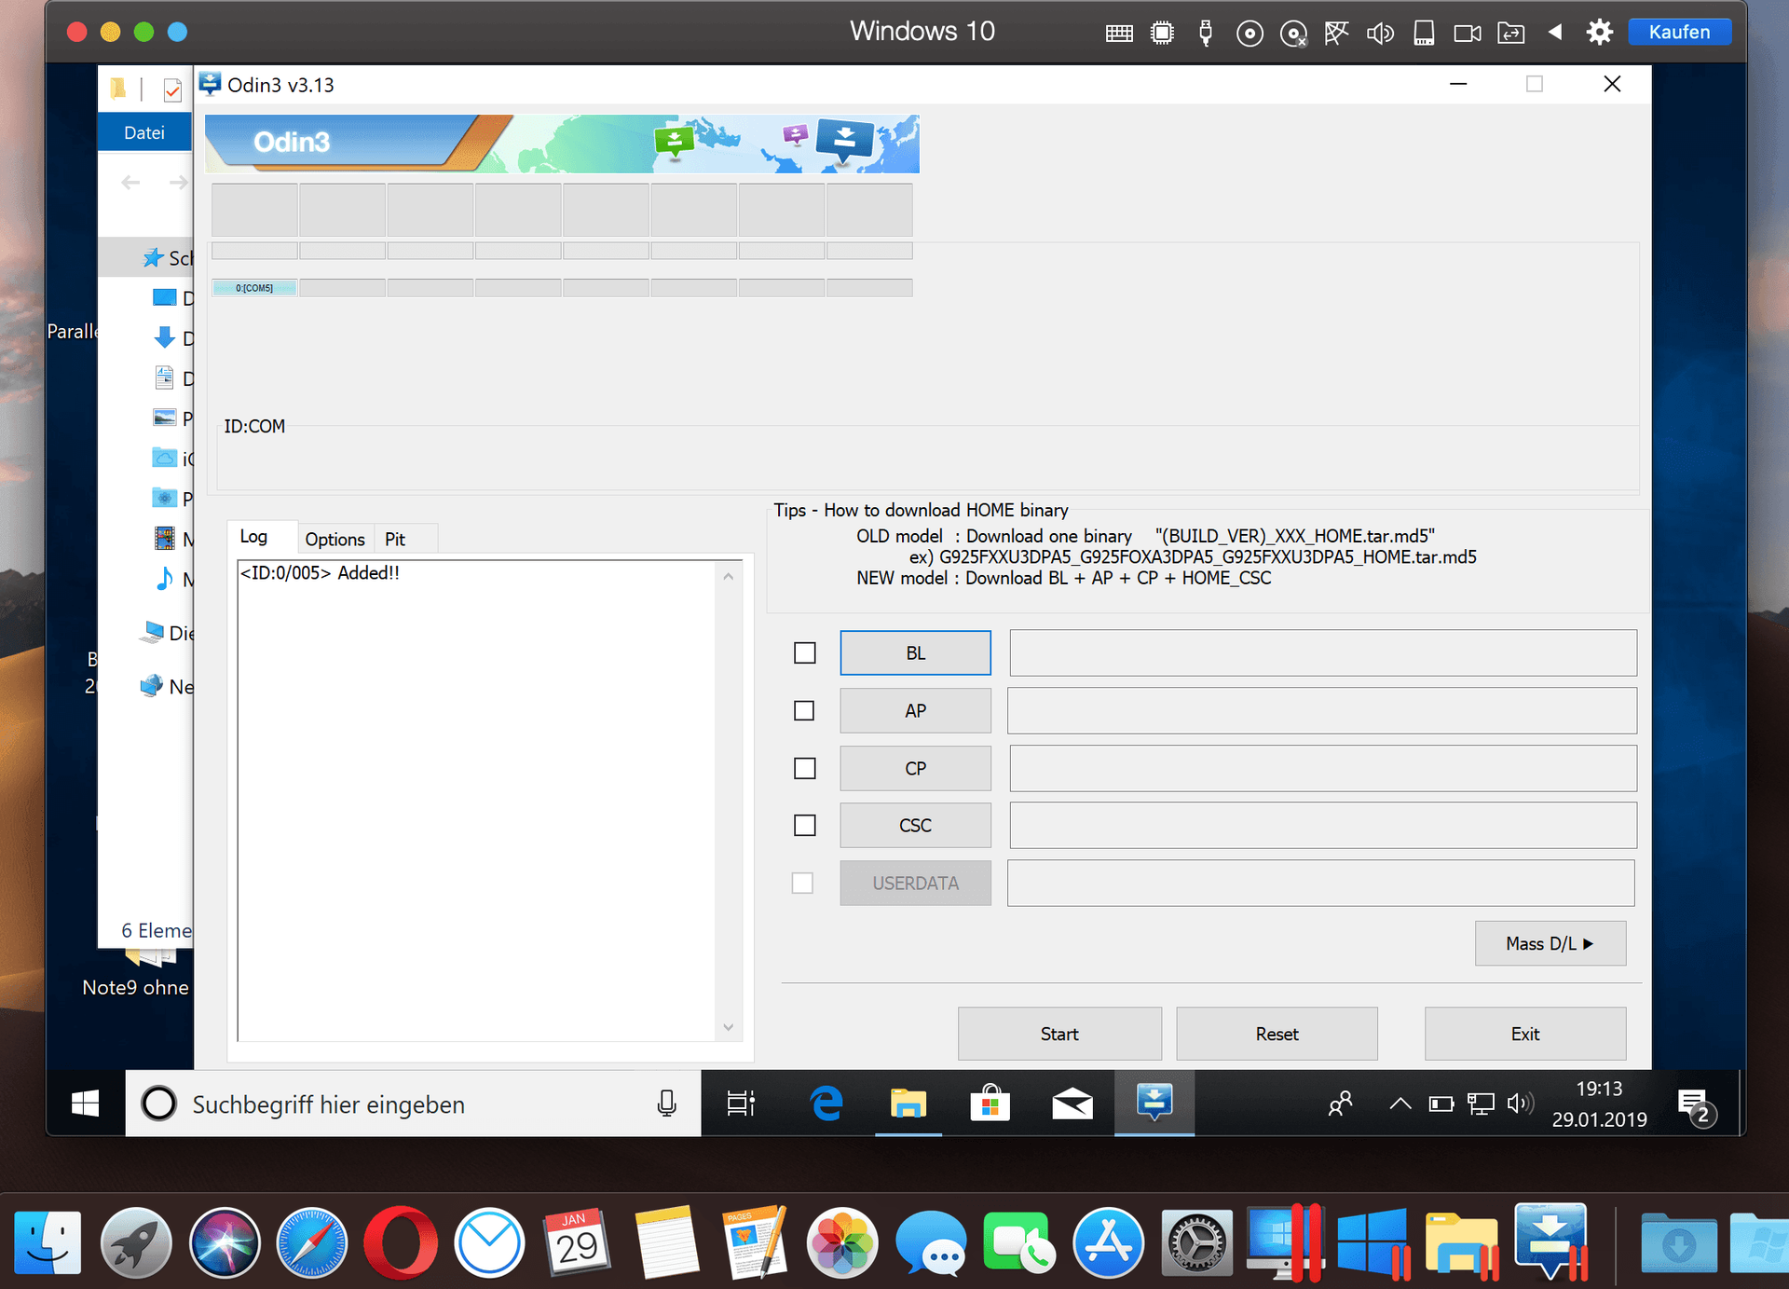Click the BL file select button
Screen dimensions: 1789x1289
click(x=915, y=653)
